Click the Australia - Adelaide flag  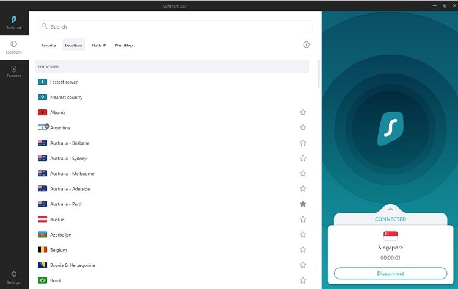[x=42, y=188]
